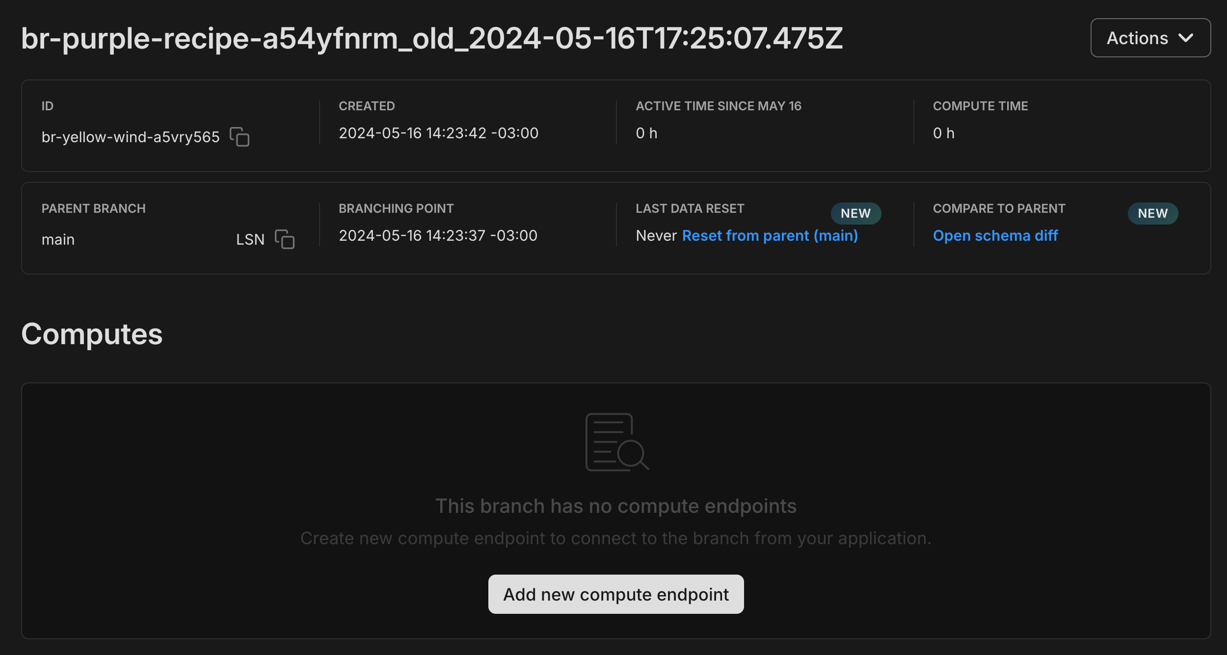Viewport: 1227px width, 655px height.
Task: Click the branch ID text
Action: click(x=130, y=137)
